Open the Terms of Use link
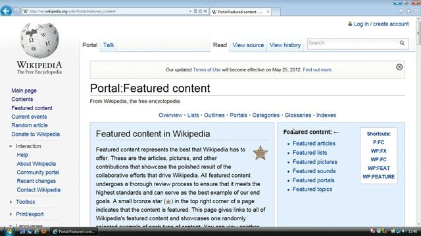The width and height of the screenshot is (421, 236). (207, 69)
